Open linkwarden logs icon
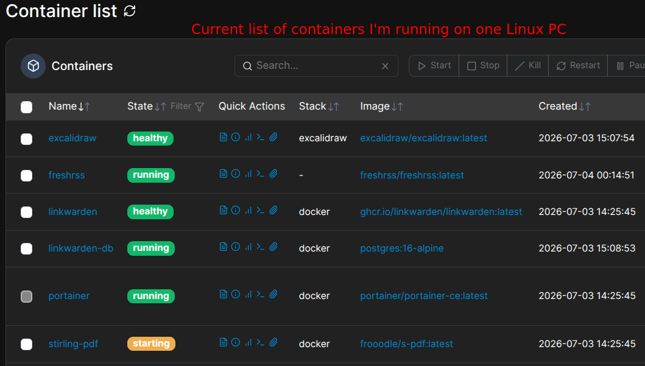 [x=224, y=210]
